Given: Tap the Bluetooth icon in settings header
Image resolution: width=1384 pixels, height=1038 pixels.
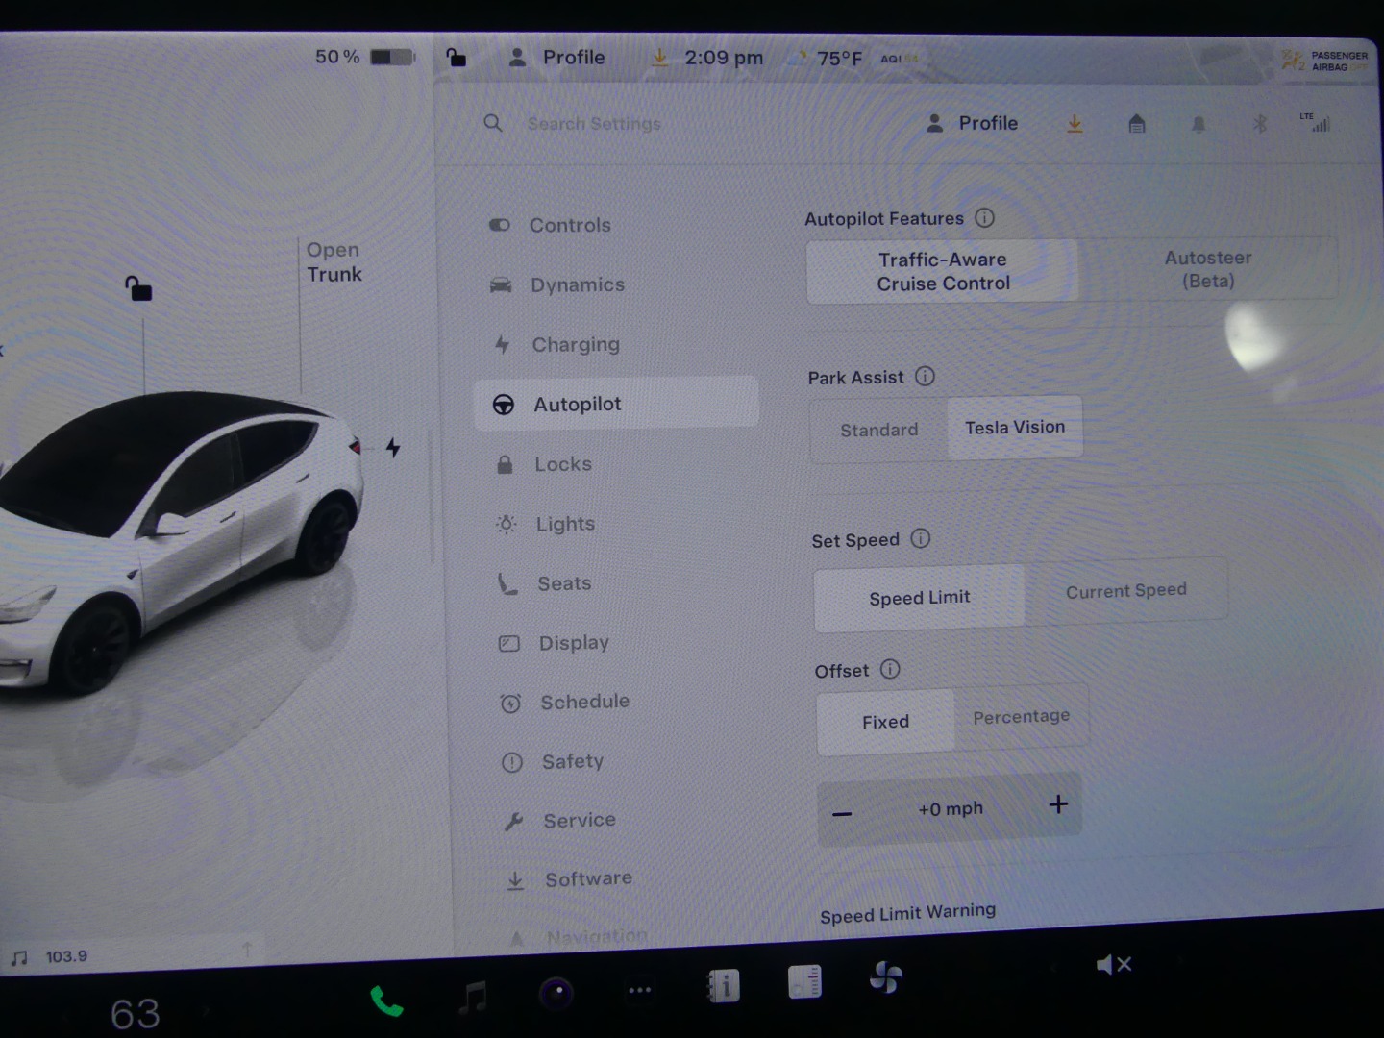Looking at the screenshot, I should point(1259,124).
